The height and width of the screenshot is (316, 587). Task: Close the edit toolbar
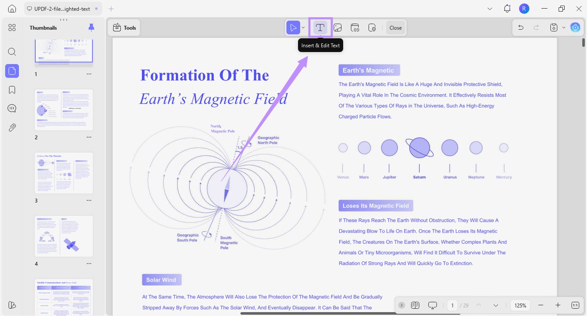(x=396, y=28)
